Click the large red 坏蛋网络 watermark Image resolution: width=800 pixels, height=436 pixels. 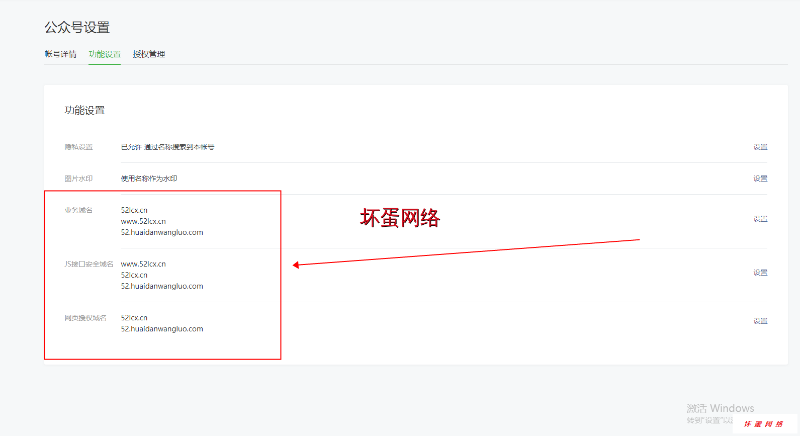[x=400, y=218]
